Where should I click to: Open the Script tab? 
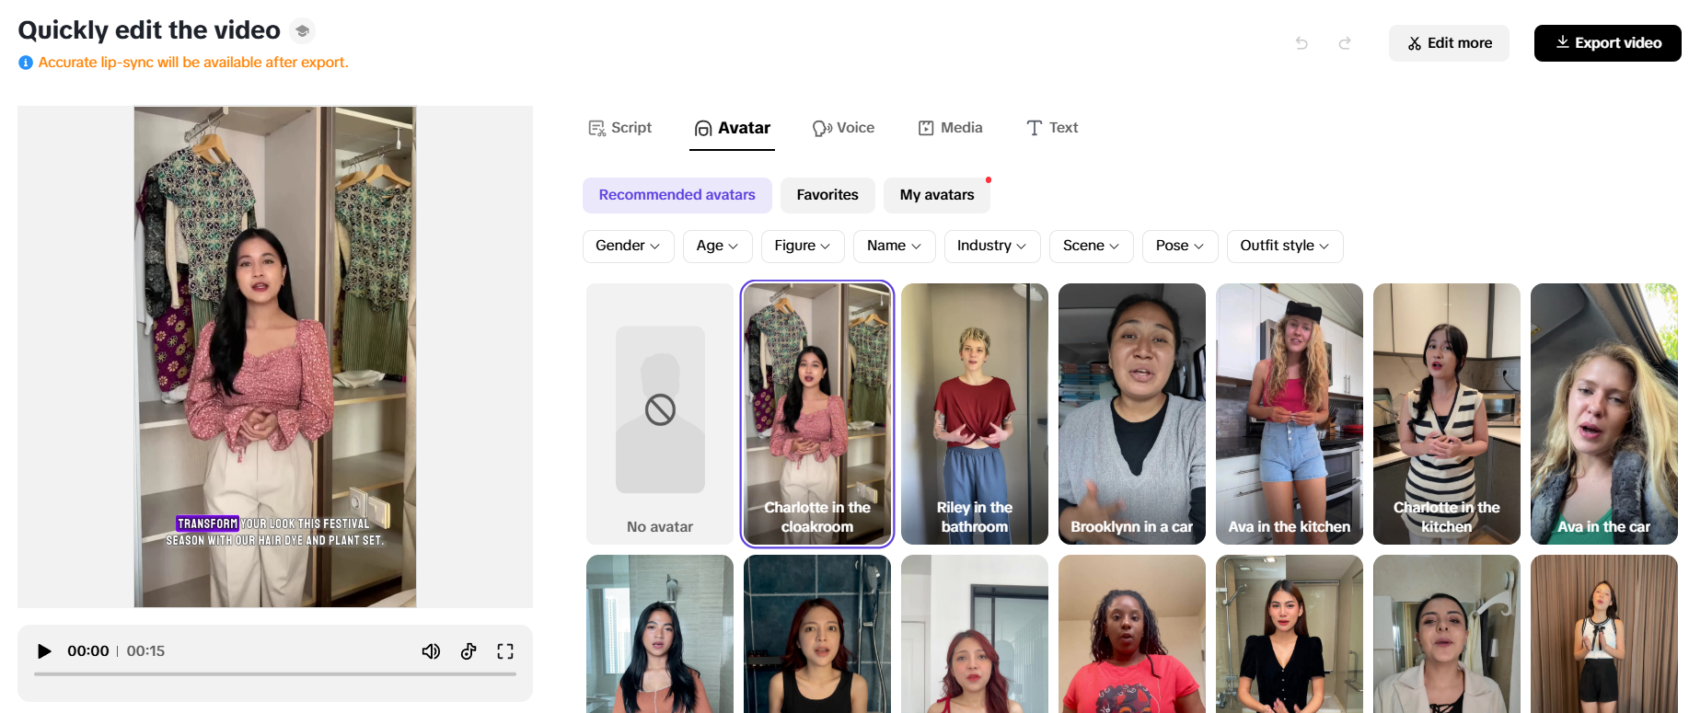[620, 128]
